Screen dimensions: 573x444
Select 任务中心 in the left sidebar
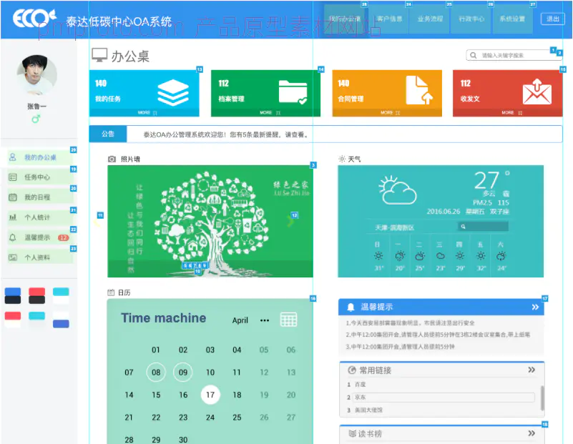point(37,177)
